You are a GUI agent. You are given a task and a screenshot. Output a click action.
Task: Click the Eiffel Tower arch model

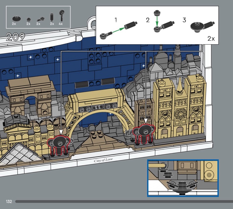pyautogui.click(x=99, y=114)
